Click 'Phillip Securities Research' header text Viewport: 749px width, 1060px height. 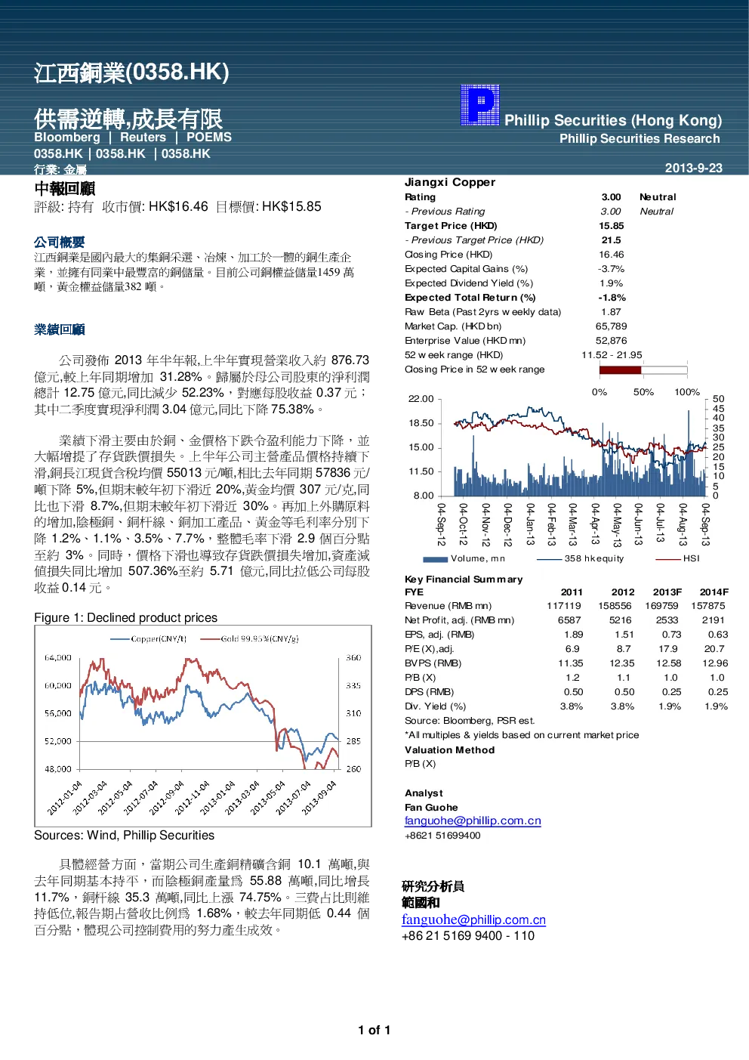point(640,138)
